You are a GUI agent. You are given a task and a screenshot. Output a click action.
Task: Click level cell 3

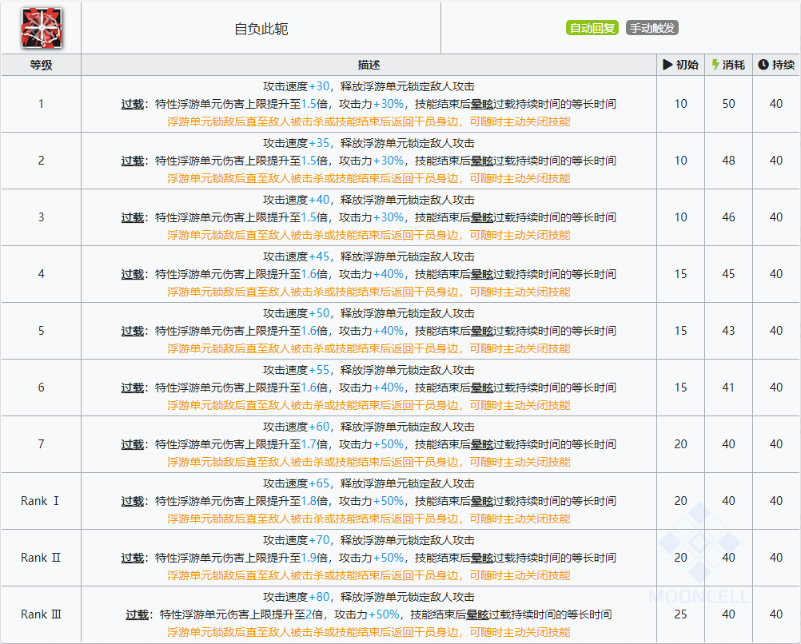41,217
